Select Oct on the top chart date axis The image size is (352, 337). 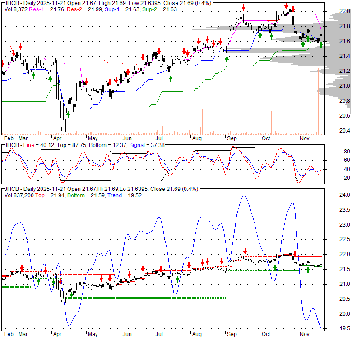pos(266,138)
